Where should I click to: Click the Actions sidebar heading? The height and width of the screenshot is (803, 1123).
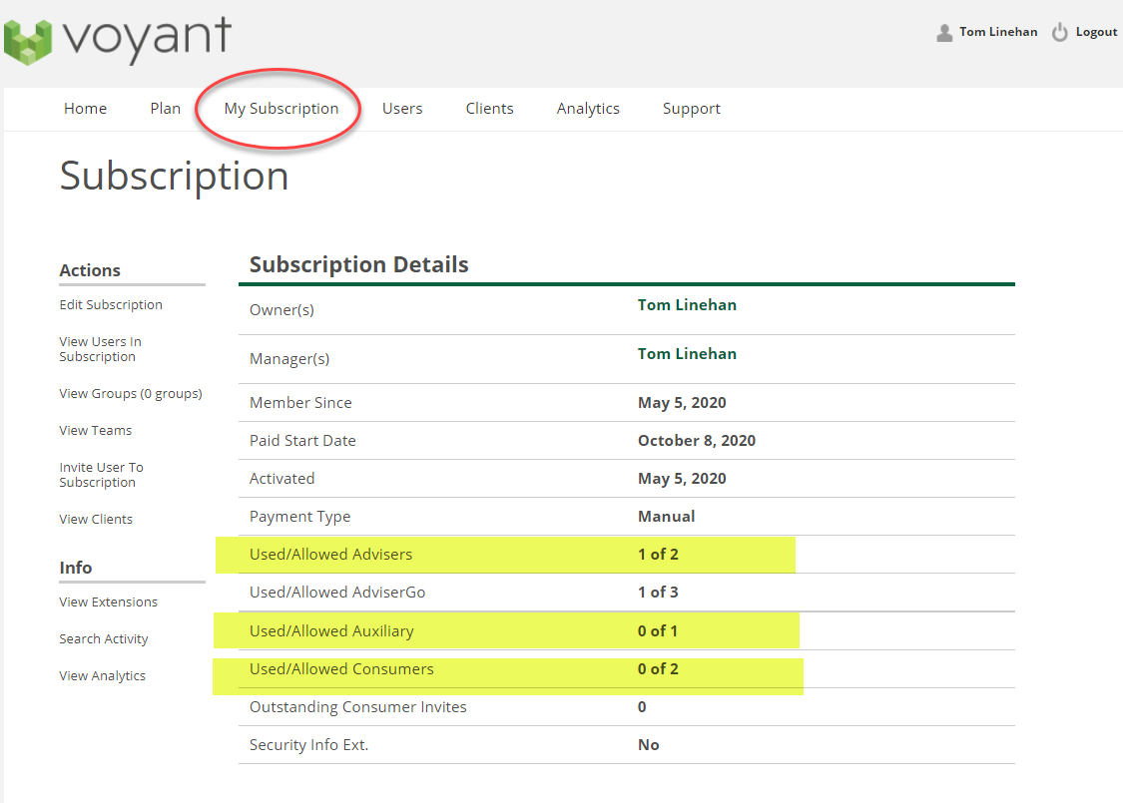pos(90,270)
